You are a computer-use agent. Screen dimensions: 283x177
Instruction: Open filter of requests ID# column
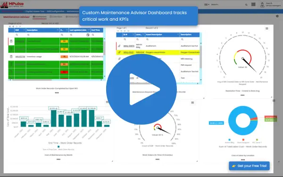pos(133,34)
